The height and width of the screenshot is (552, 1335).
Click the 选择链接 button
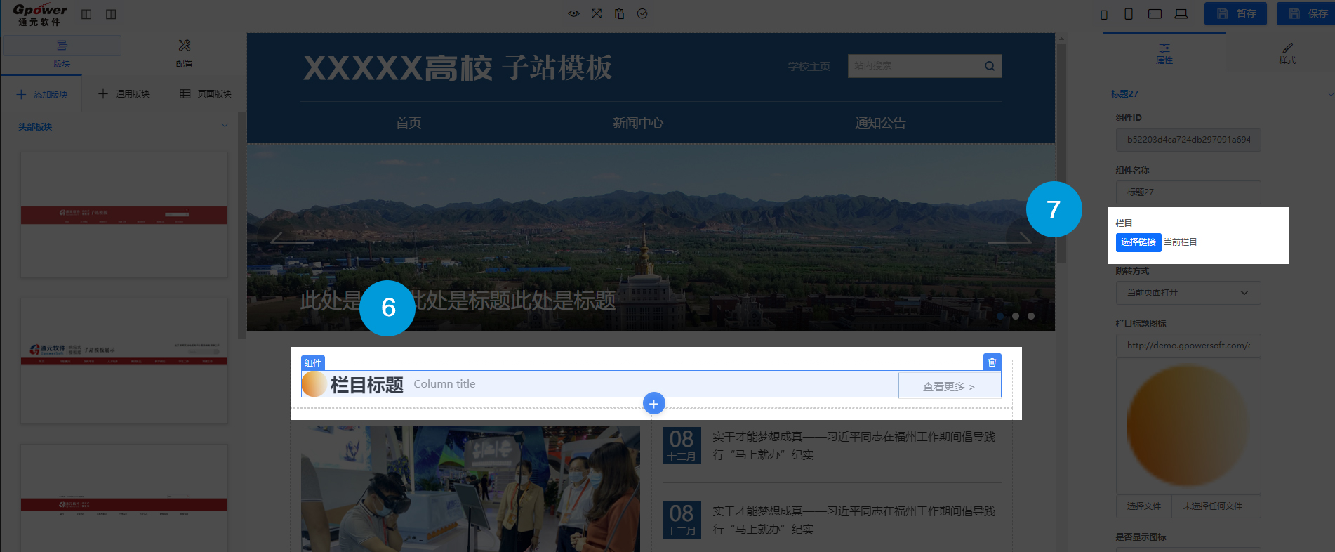coord(1138,242)
